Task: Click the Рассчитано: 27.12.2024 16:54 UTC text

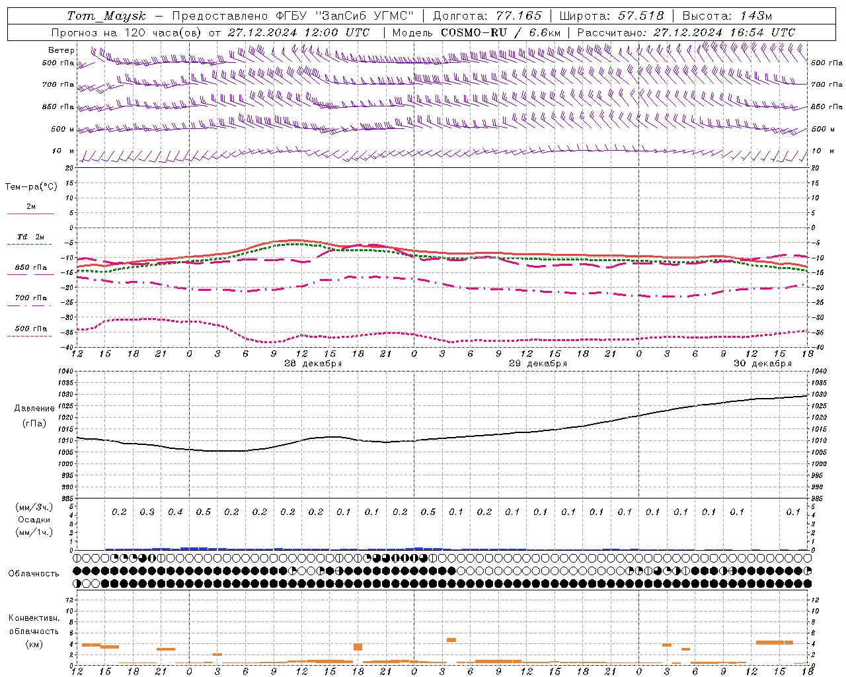Action: pos(686,32)
